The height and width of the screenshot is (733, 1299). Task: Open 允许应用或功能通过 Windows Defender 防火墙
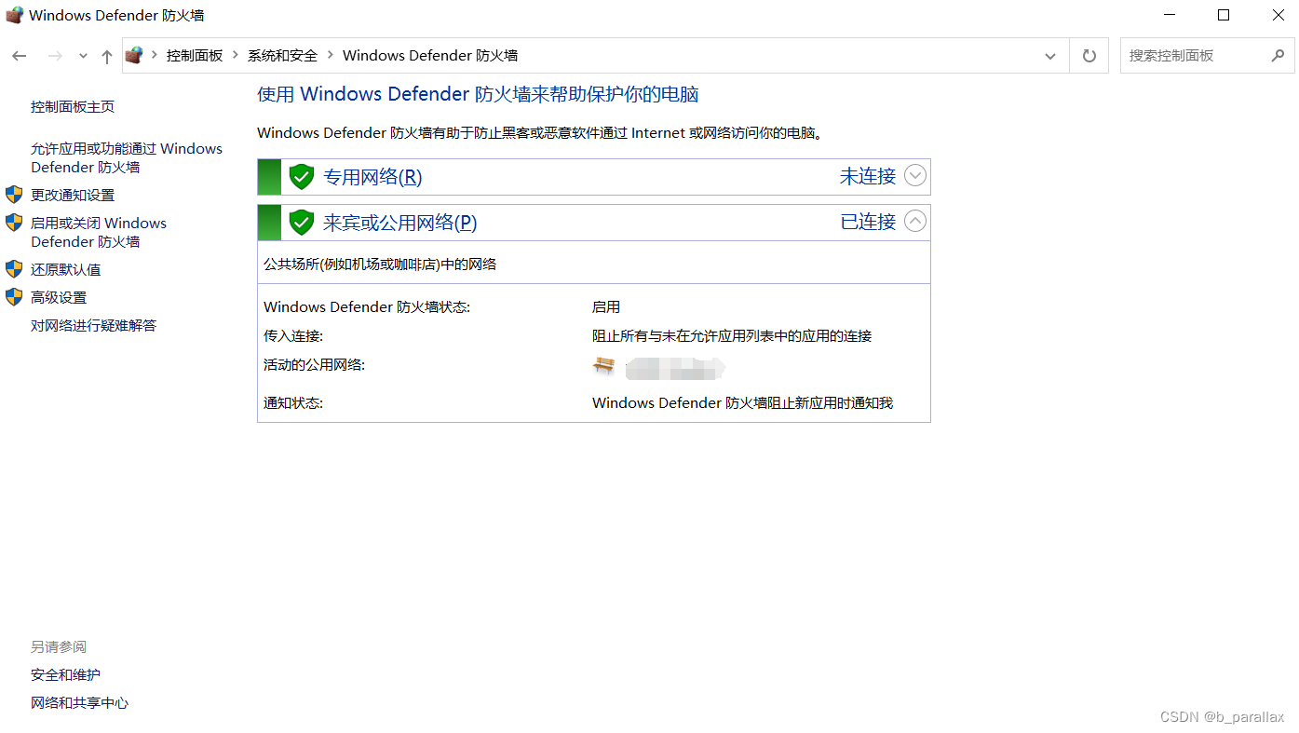pos(127,158)
